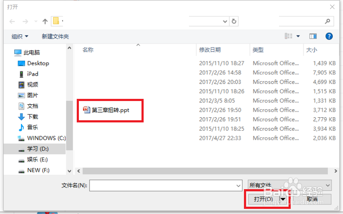
Task: Click size value 7,905 KB
Action: pos(324,73)
